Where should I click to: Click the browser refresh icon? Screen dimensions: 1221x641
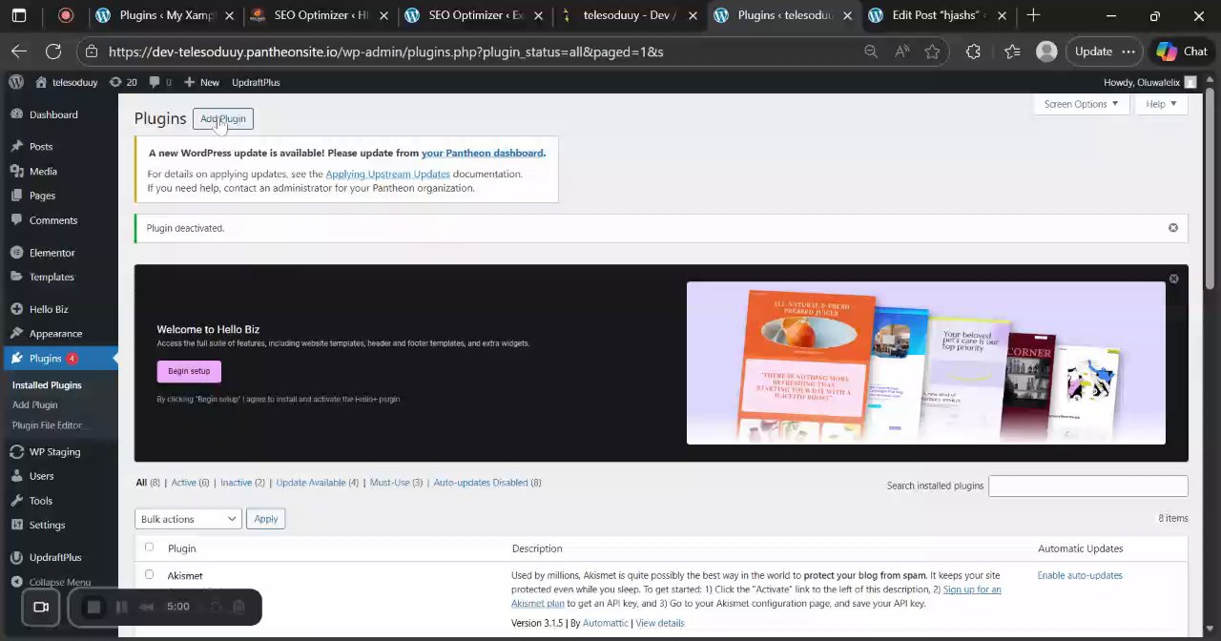[53, 52]
